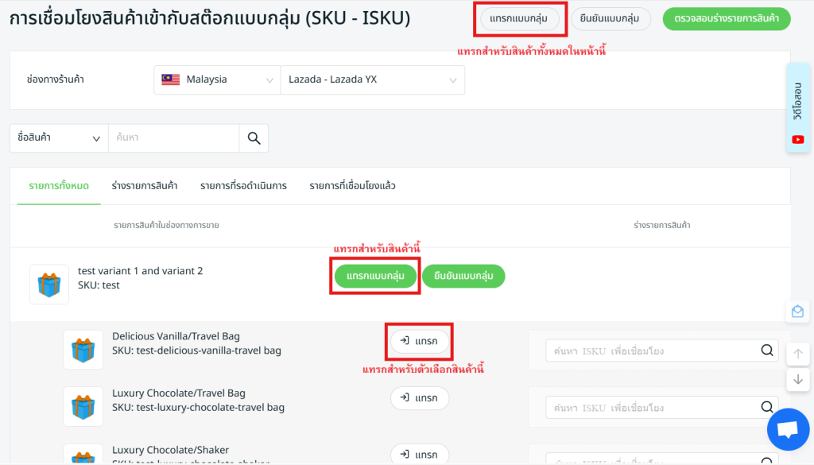Screen dimensions: 814x465
Task: Open the Malaysia country dropdown
Action: coord(216,79)
